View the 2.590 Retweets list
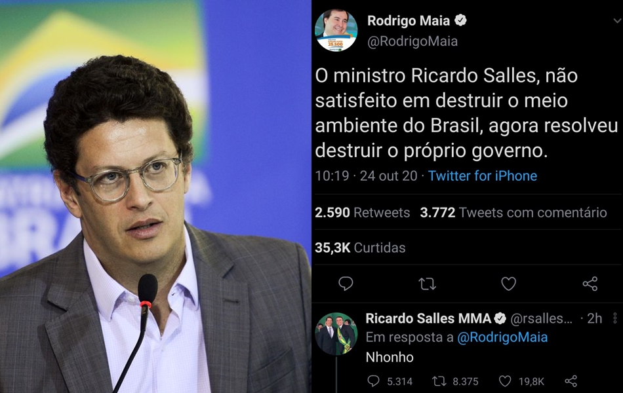 click(362, 213)
